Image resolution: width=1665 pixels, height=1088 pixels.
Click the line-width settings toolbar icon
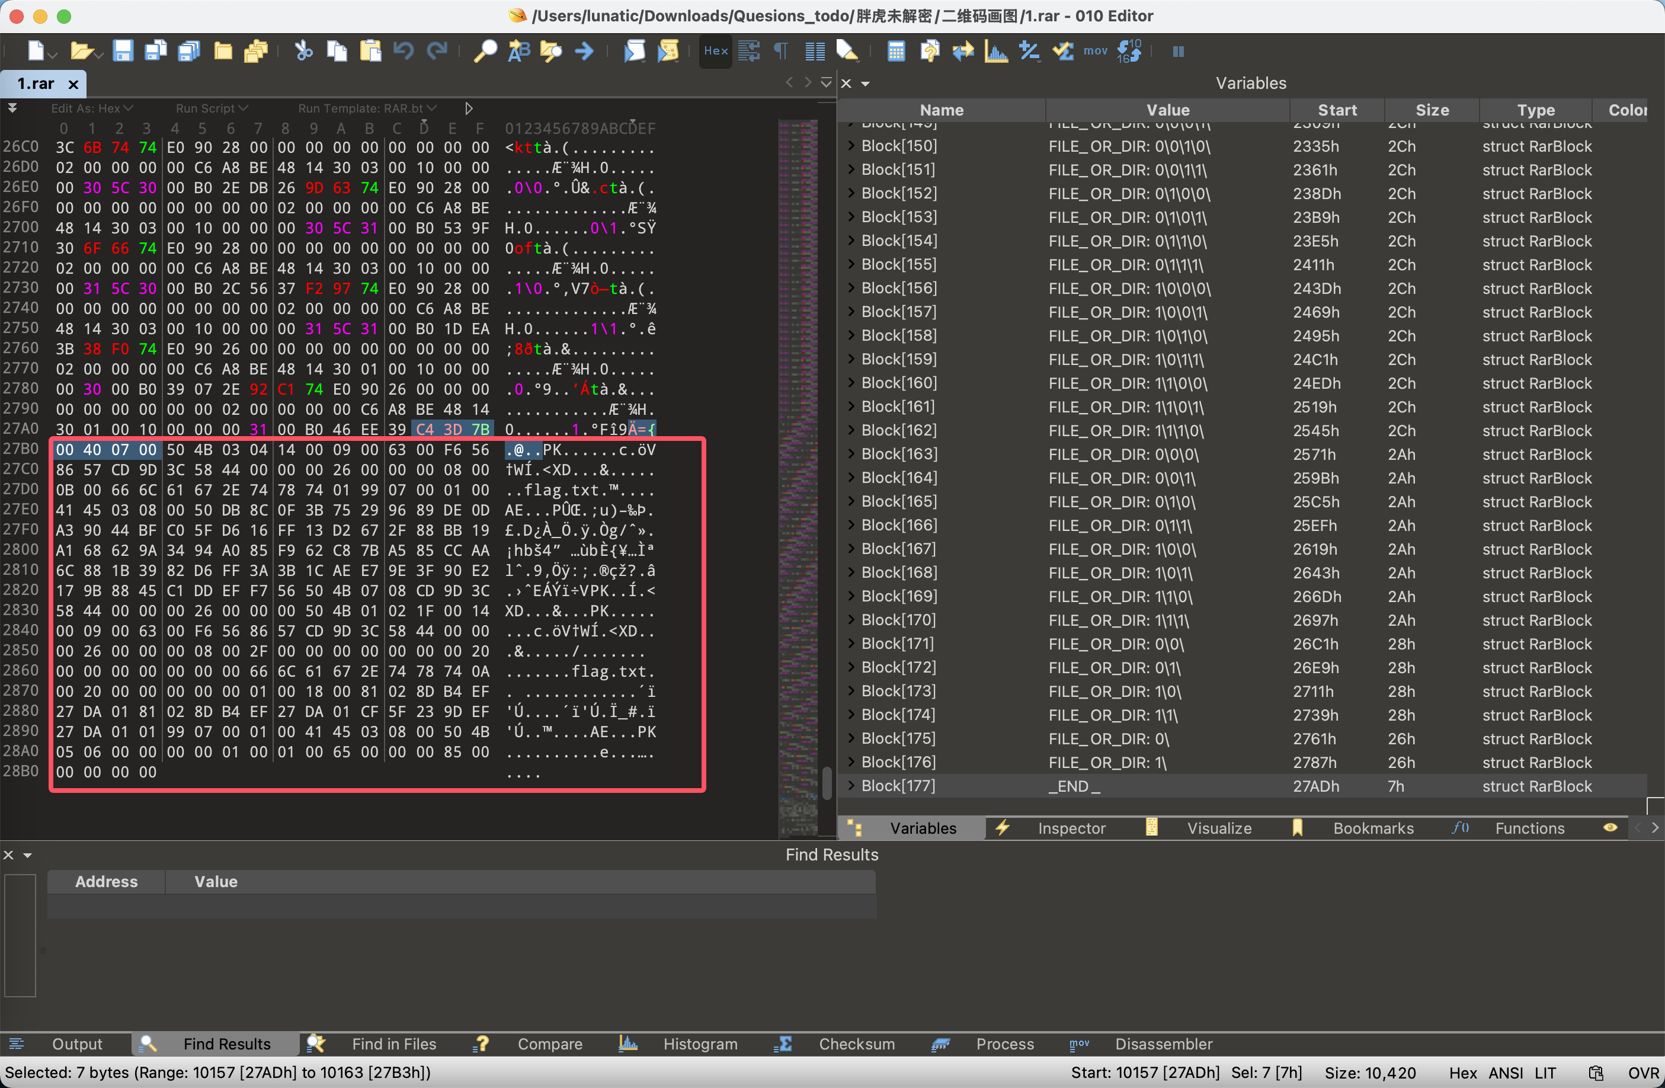tap(749, 51)
